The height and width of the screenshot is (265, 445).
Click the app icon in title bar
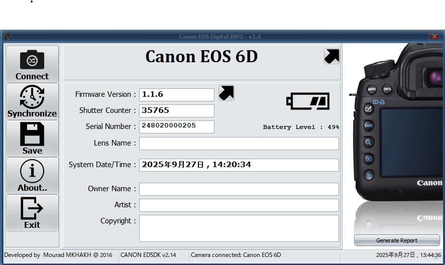pos(7,37)
